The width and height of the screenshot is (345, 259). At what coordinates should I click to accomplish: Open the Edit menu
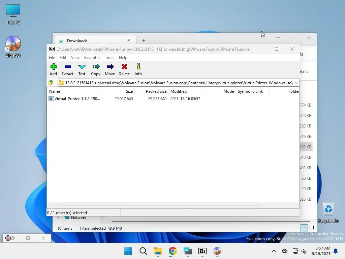63,57
